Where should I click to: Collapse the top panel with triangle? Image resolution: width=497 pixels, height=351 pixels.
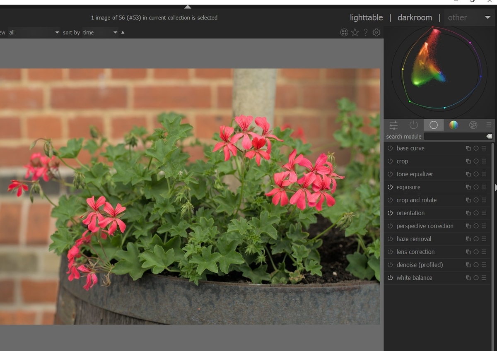coord(188,7)
